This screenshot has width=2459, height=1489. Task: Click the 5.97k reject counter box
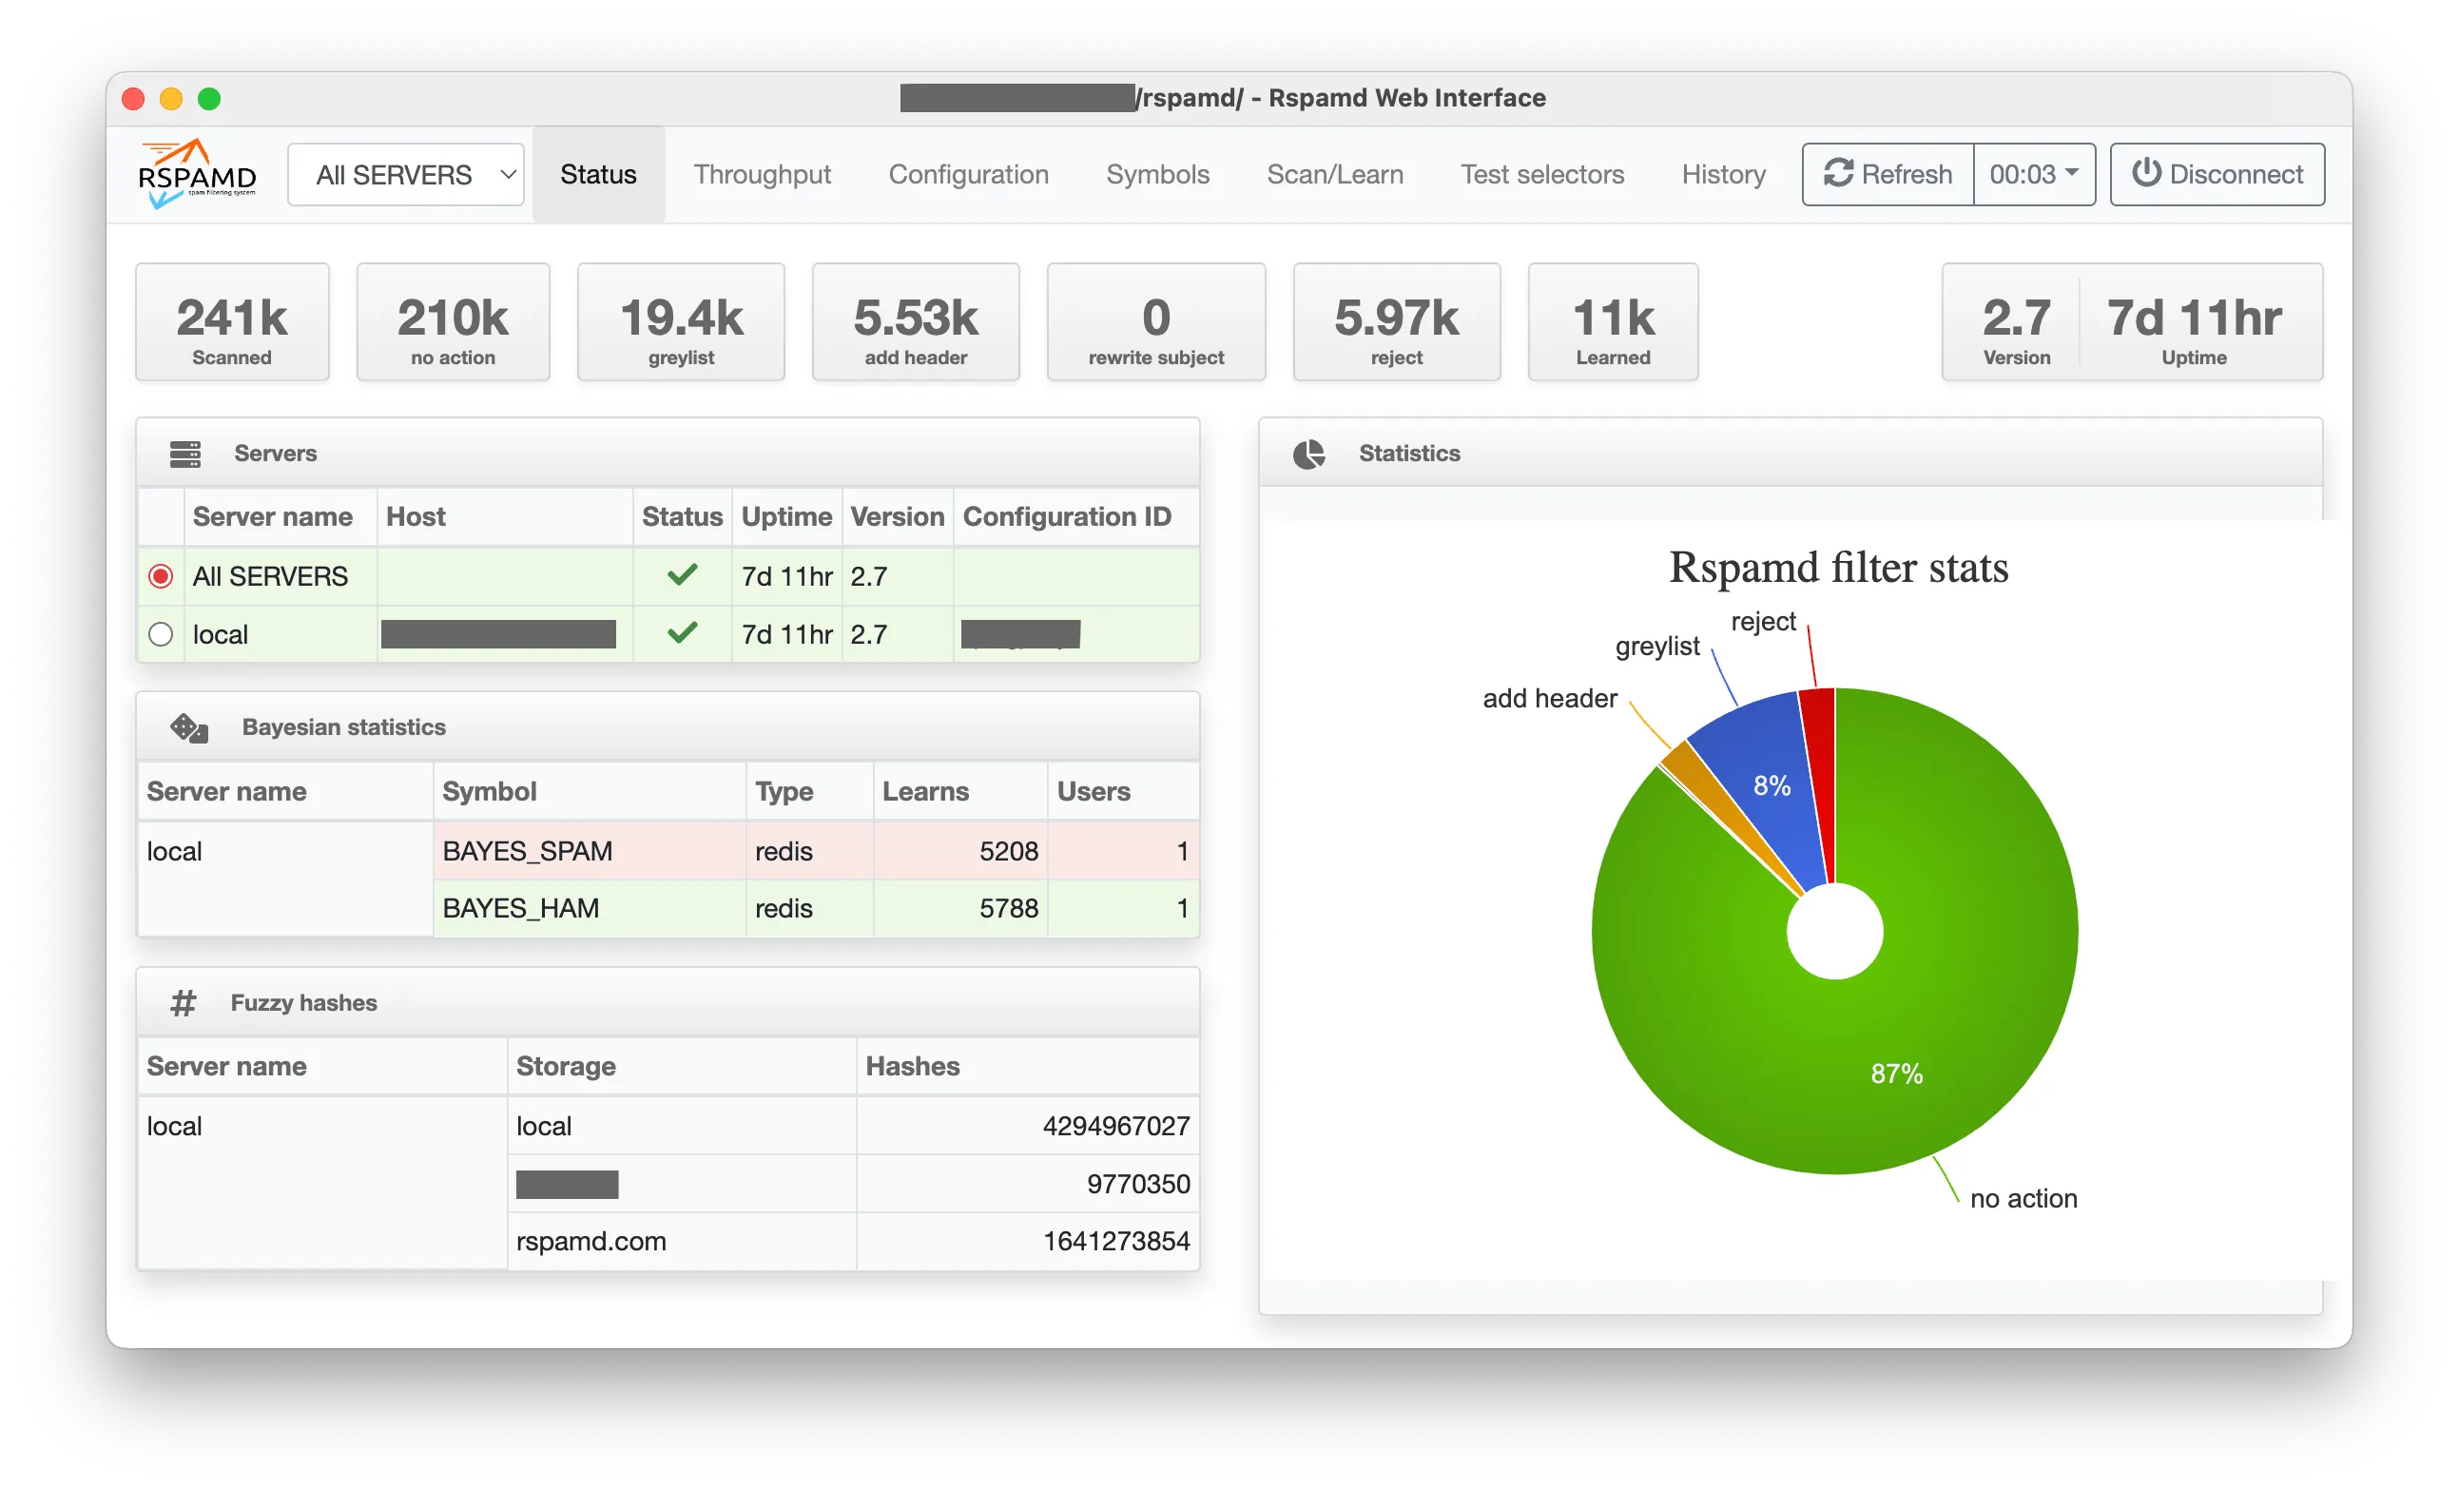(1396, 322)
